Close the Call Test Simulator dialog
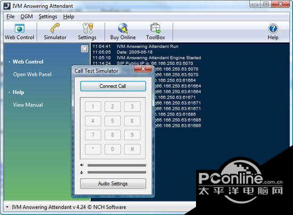 [143, 69]
